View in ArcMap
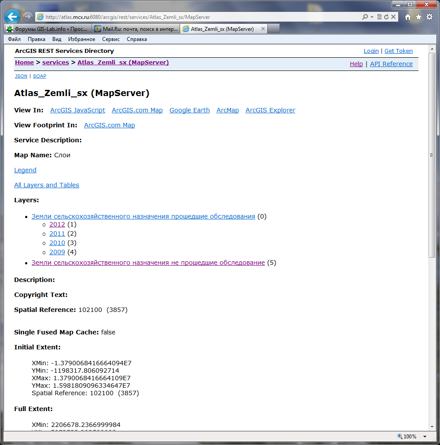 click(227, 110)
